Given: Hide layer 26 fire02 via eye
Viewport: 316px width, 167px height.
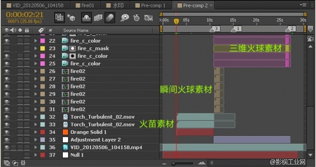Looking at the screenshot, I should pyautogui.click(x=7, y=71).
